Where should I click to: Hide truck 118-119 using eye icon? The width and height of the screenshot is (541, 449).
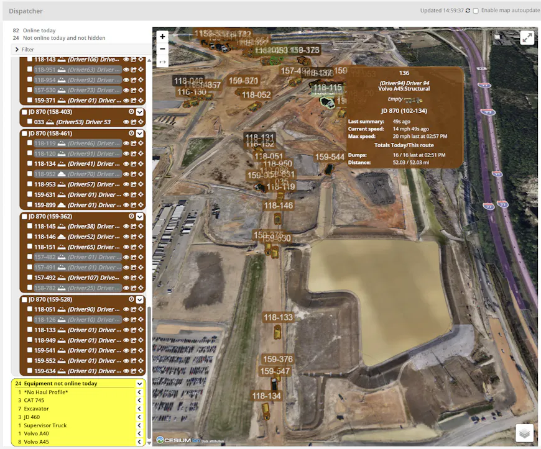coord(126,143)
